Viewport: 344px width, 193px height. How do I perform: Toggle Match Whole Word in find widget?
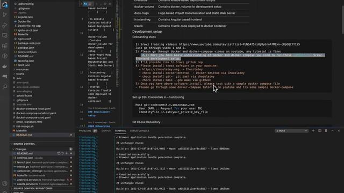(90, 4)
